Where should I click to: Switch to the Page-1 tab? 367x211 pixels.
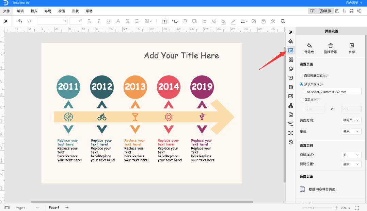point(54,208)
